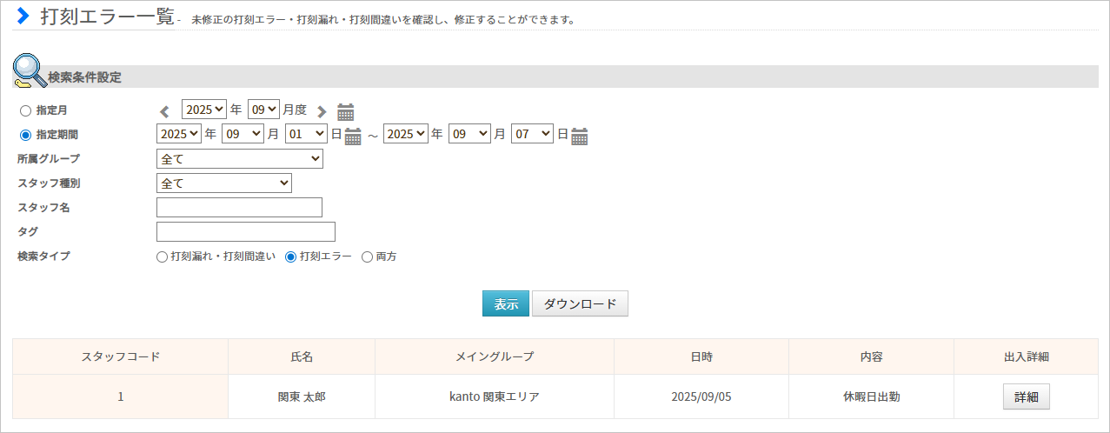Click the 表示 button
The height and width of the screenshot is (433, 1110).
(x=505, y=303)
